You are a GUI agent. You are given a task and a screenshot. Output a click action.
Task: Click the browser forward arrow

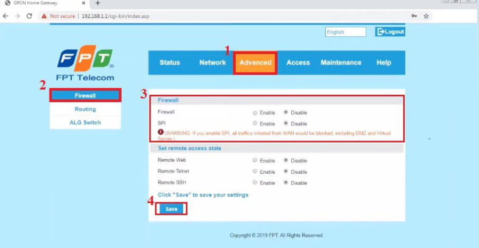(17, 16)
